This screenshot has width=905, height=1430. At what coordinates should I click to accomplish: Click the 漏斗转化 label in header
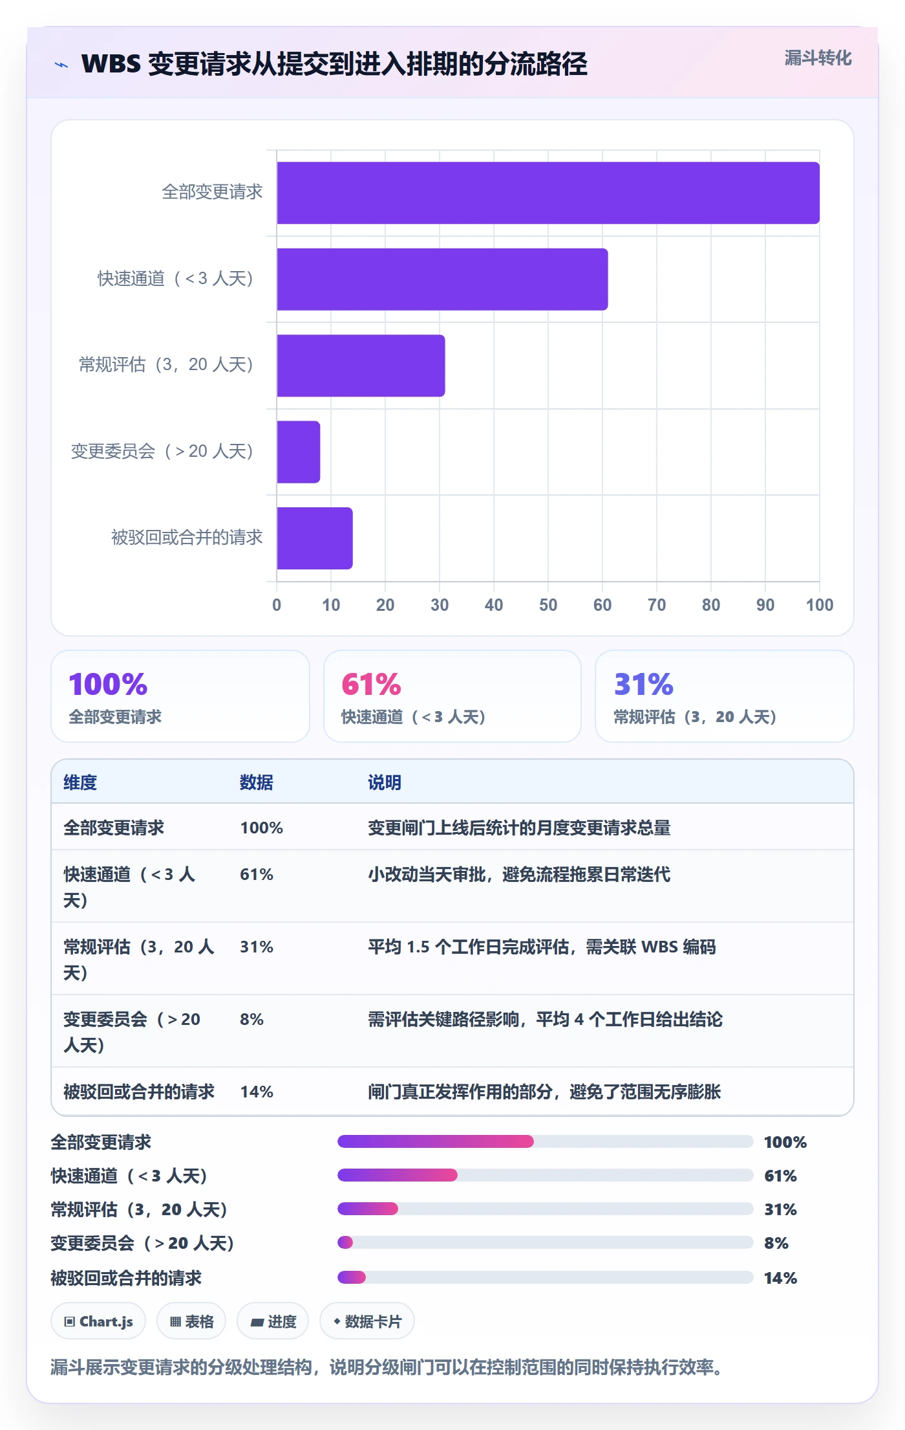(x=818, y=58)
